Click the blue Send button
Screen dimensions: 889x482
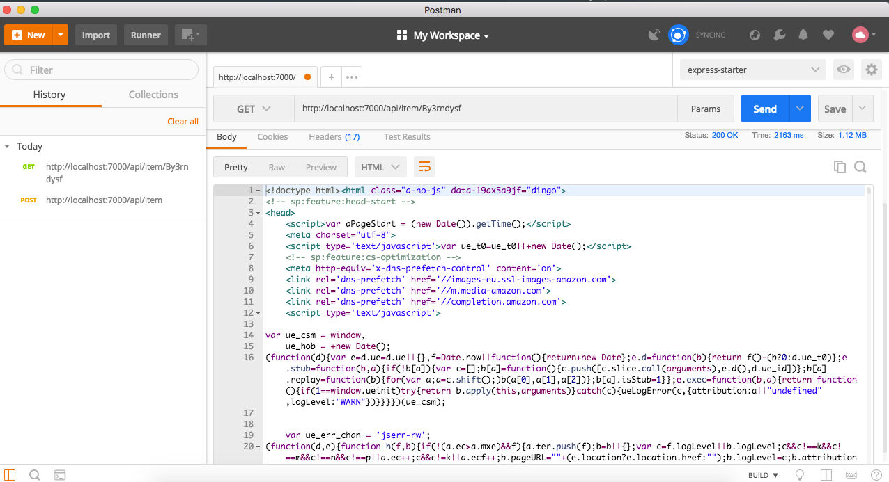pyautogui.click(x=765, y=109)
